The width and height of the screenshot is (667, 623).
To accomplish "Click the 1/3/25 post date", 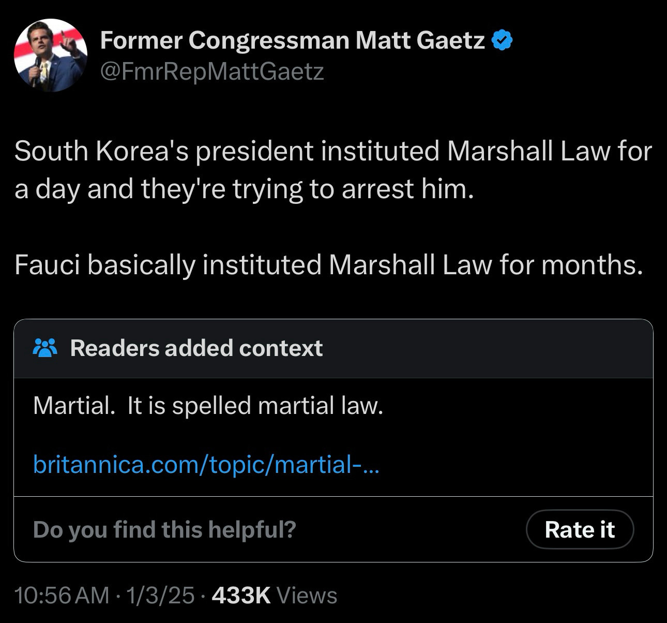I will click(160, 595).
